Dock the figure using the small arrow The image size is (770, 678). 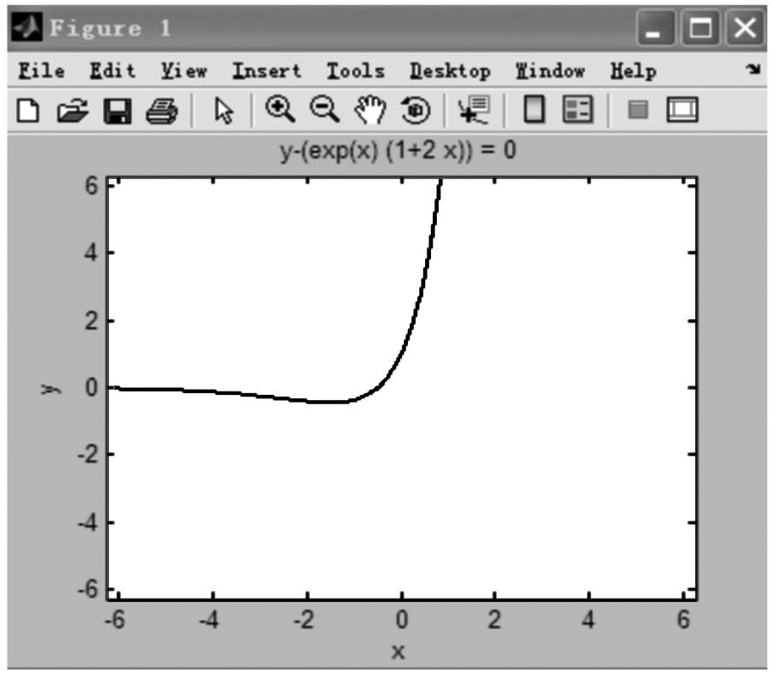[752, 69]
